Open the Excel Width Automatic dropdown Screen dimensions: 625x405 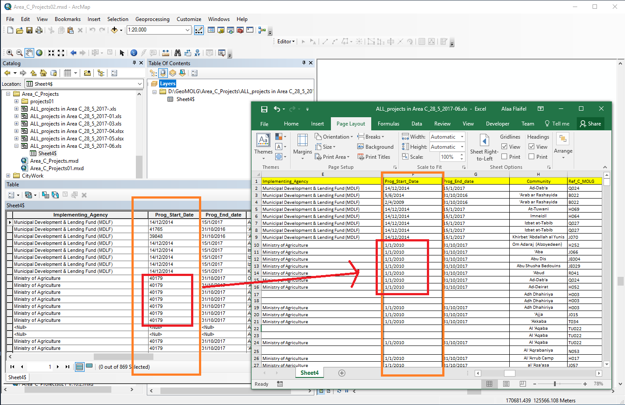462,137
